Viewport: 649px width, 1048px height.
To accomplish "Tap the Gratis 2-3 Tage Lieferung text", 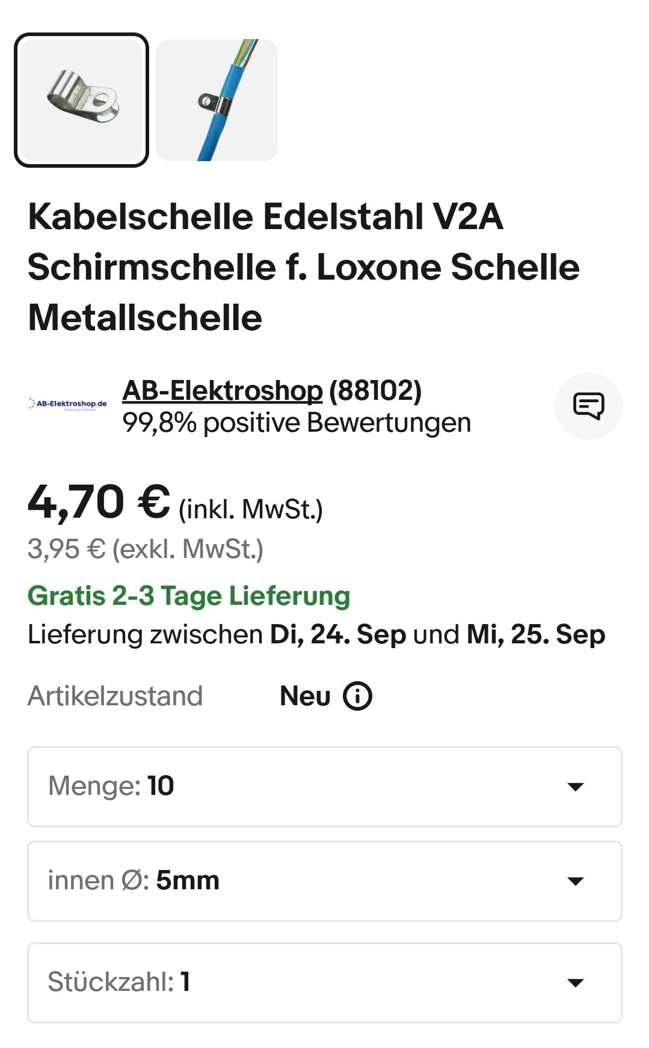I will coord(189,596).
